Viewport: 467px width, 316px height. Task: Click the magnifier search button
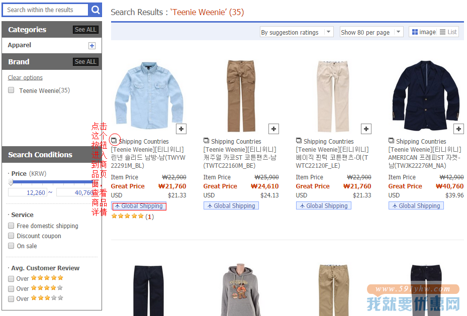point(96,10)
